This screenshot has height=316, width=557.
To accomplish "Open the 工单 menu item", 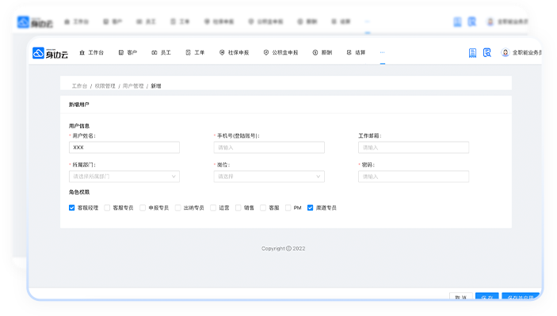I will [195, 52].
